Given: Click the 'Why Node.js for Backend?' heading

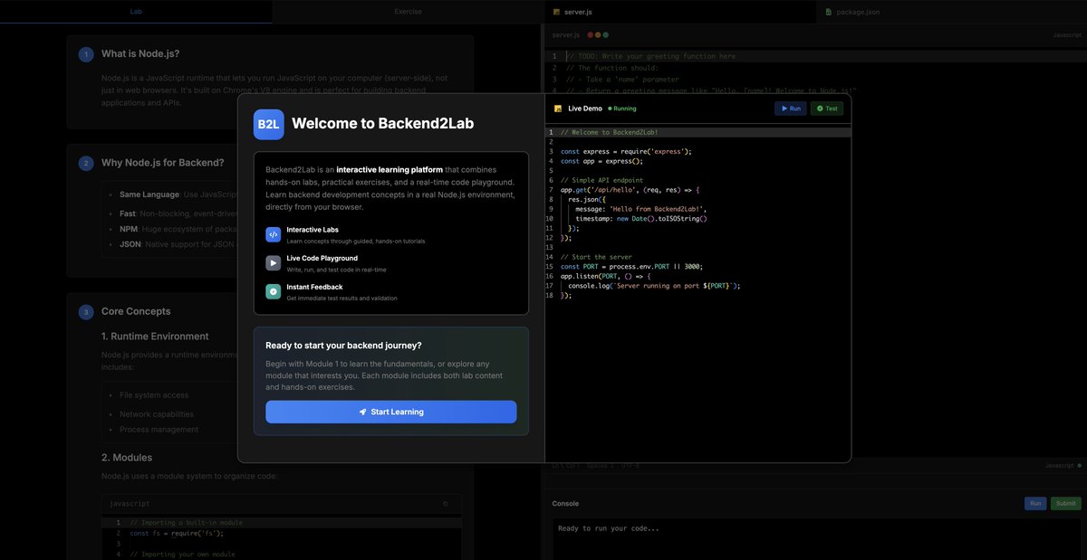Looking at the screenshot, I should pyautogui.click(x=163, y=164).
